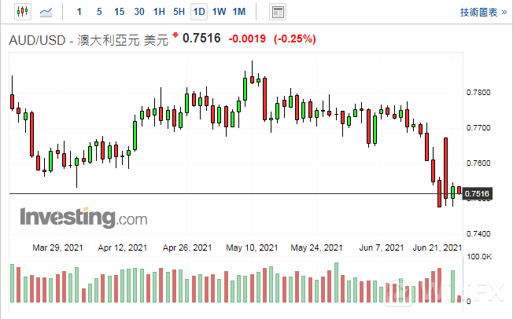
Task: Choose the 1D daily timeframe
Action: point(199,12)
